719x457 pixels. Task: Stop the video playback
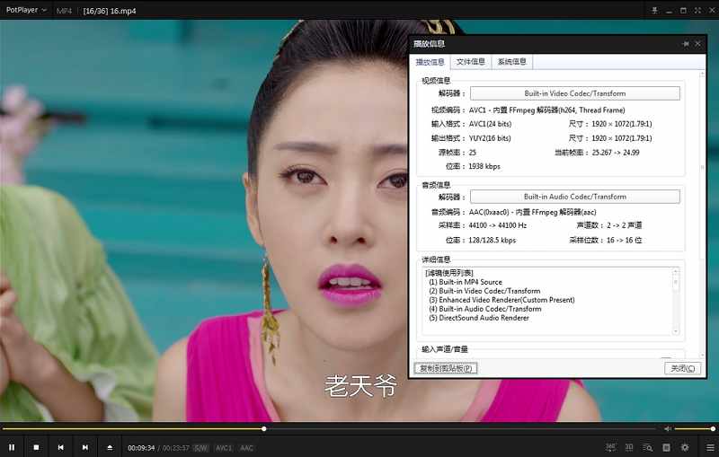click(36, 447)
